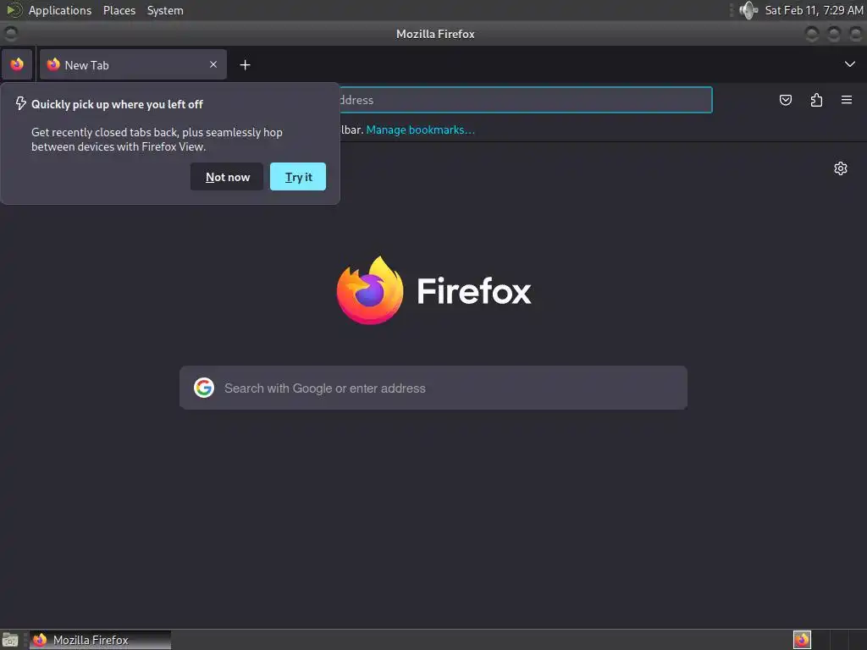Focus the URL address bar
This screenshot has height=650, width=867.
pos(525,100)
